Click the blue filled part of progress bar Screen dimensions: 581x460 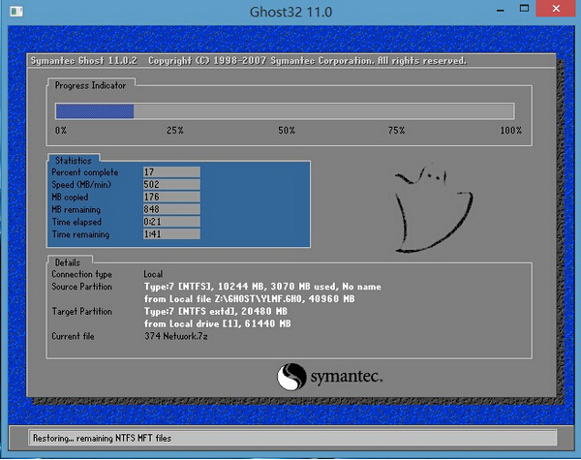[x=94, y=111]
